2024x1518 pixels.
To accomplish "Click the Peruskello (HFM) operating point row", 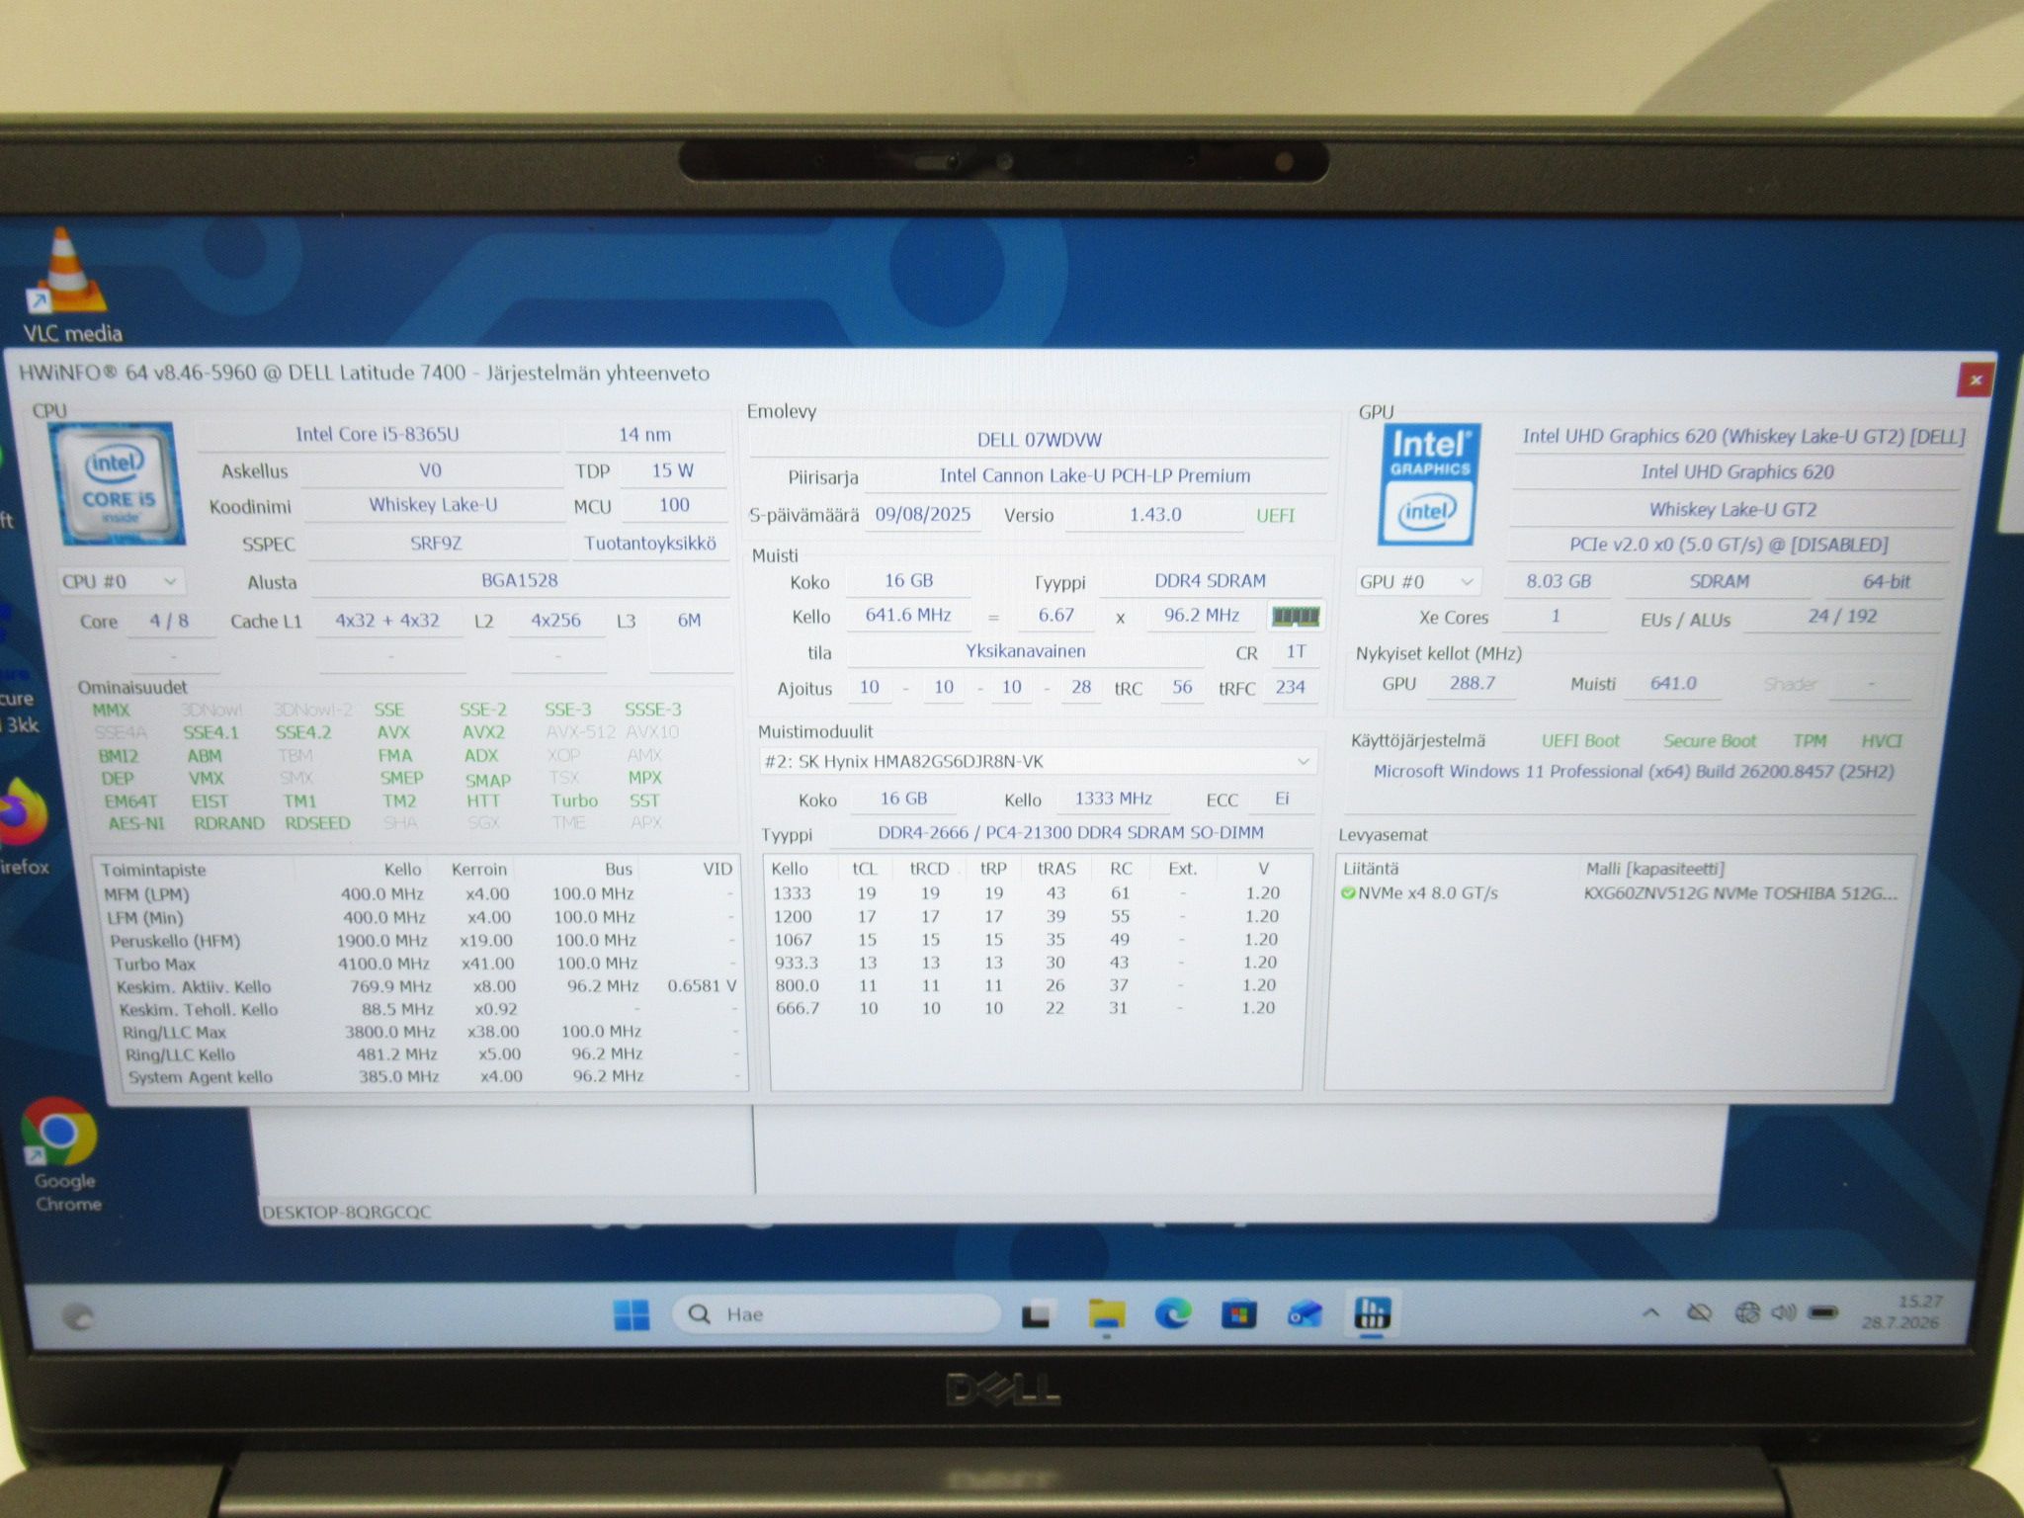I will 424,941.
